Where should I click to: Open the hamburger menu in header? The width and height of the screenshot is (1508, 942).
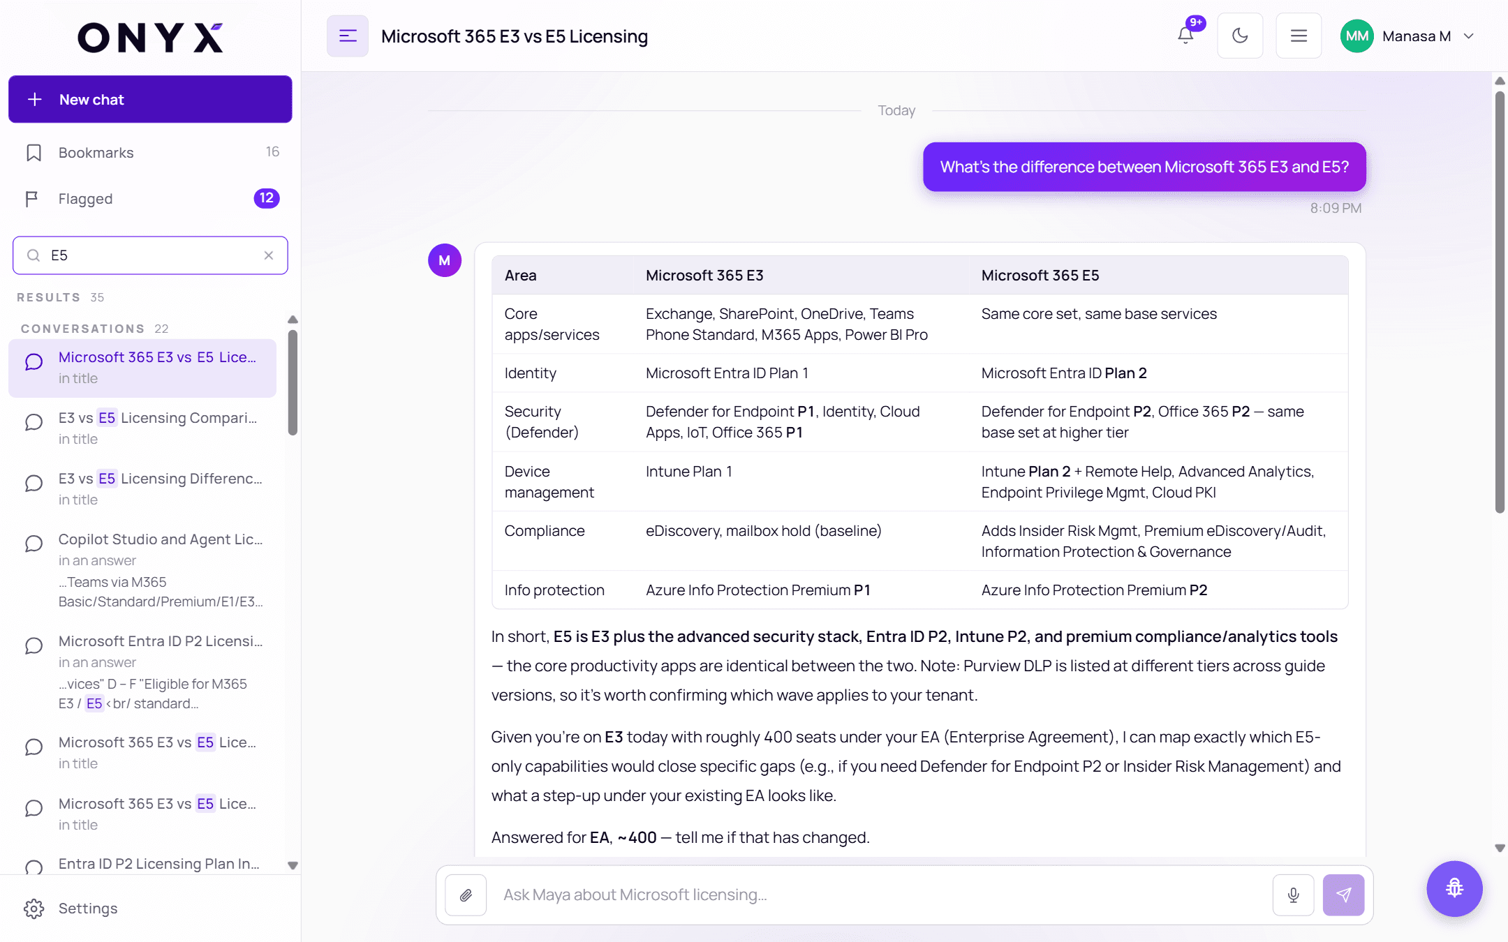pyautogui.click(x=1299, y=36)
